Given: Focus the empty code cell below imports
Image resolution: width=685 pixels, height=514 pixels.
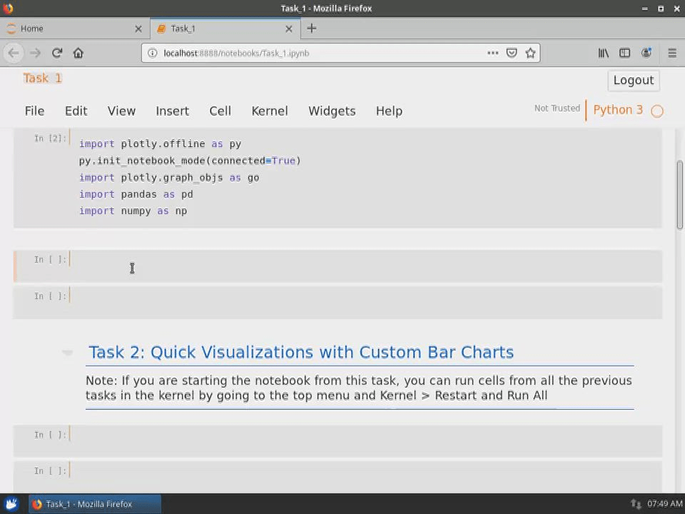Looking at the screenshot, I should pos(365,266).
